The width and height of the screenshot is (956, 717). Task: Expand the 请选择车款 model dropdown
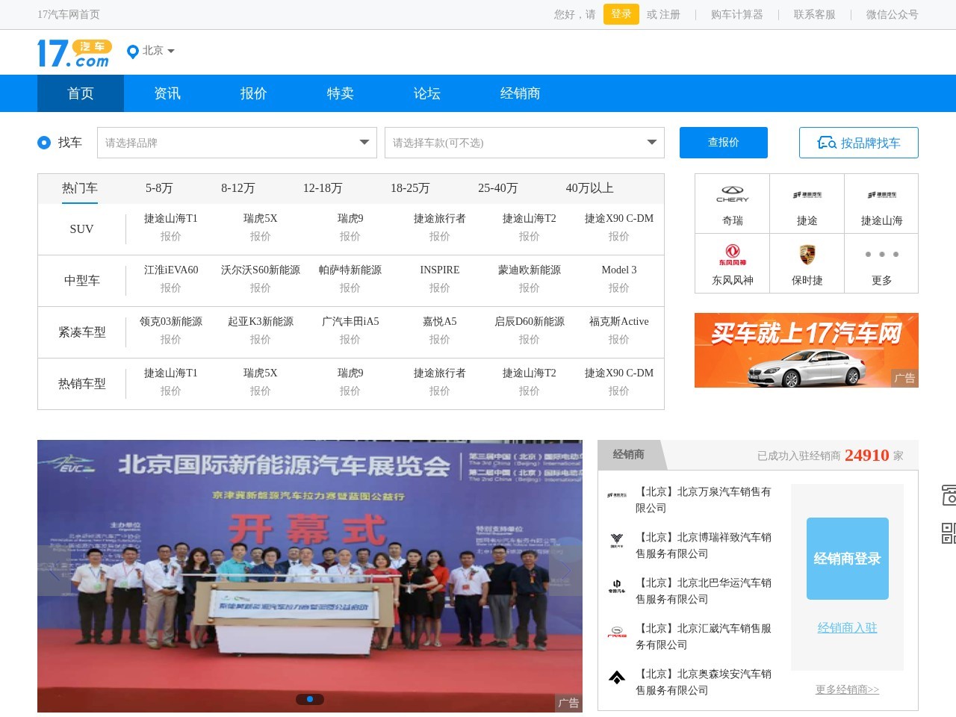(524, 143)
